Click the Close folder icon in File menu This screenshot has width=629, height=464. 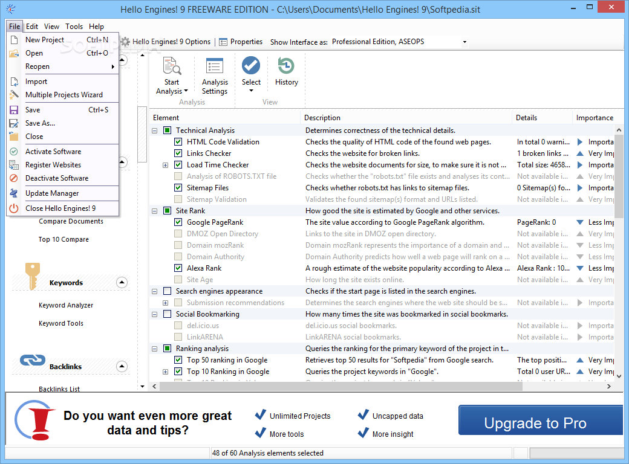pyautogui.click(x=14, y=136)
